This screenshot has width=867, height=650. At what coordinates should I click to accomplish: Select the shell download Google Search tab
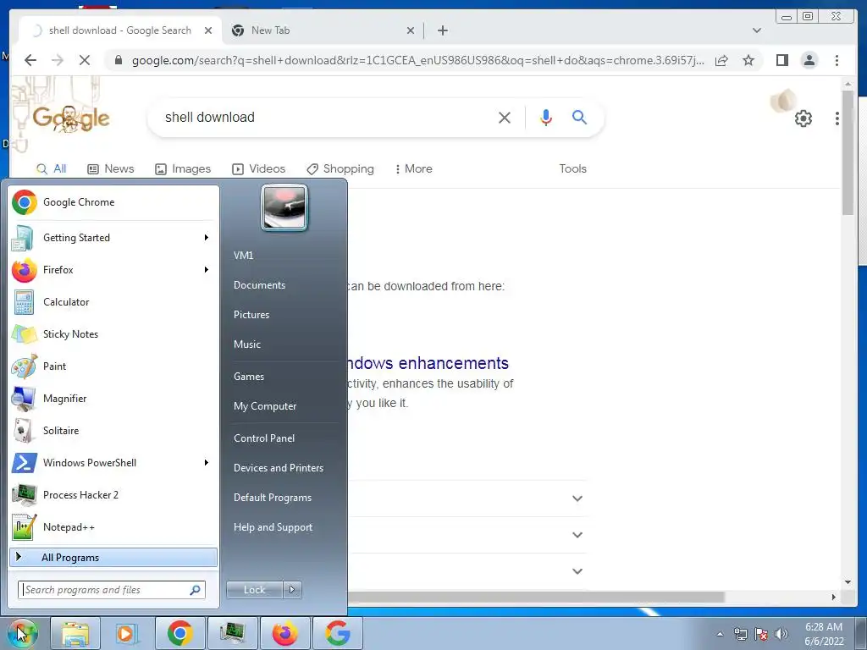[120, 30]
